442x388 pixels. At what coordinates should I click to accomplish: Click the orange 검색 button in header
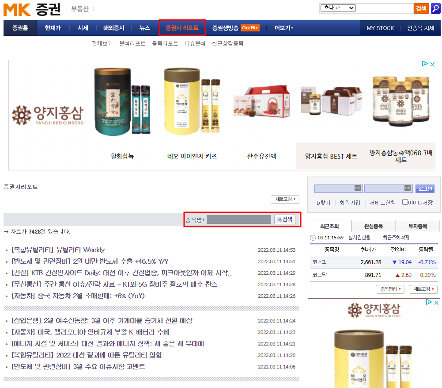point(421,8)
